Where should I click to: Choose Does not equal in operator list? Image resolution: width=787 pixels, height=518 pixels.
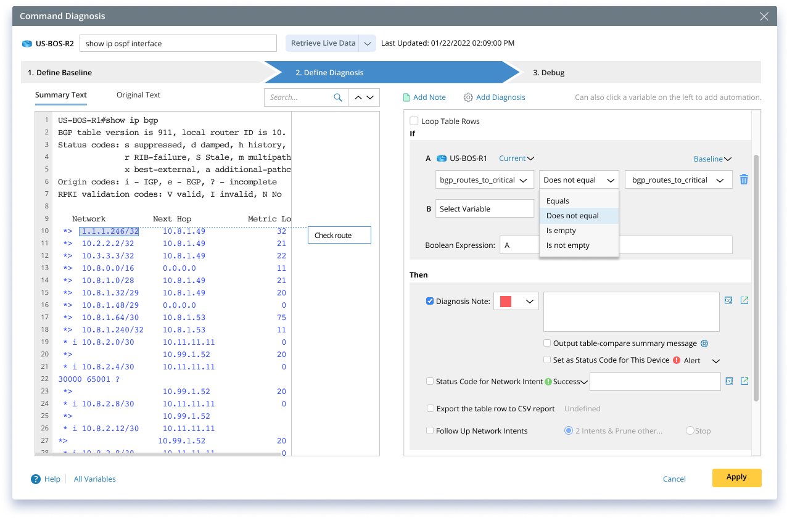[x=579, y=216]
